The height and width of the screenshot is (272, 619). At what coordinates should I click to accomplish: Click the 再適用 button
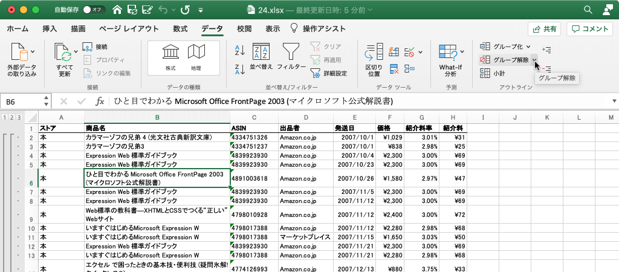pyautogui.click(x=326, y=60)
